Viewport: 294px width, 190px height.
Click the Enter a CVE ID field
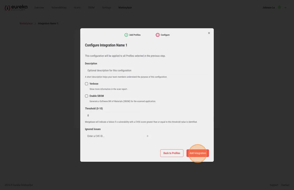click(x=114, y=136)
